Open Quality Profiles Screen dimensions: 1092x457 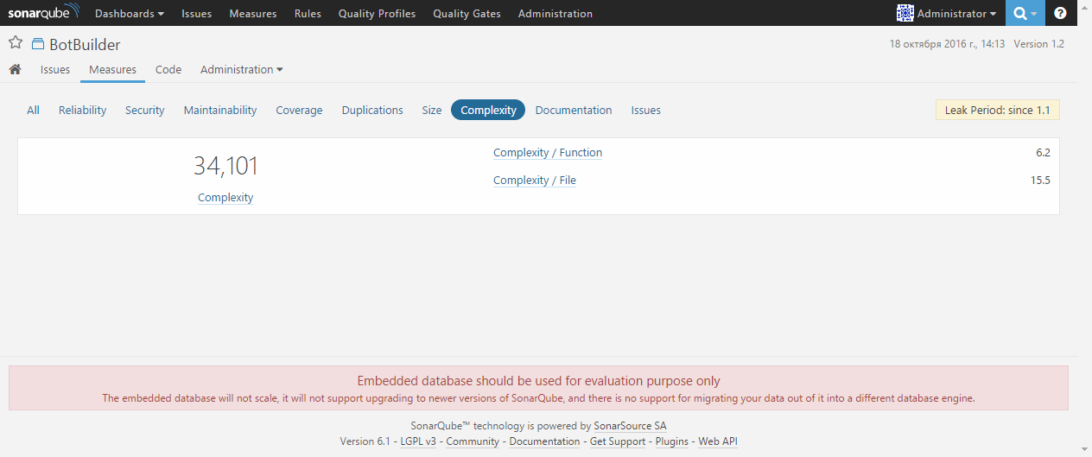tap(377, 14)
